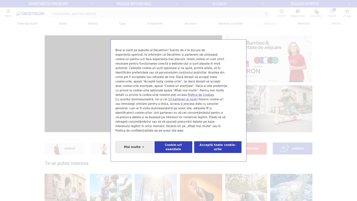
Task: Open BUY BACK promo link
Action: [x=219, y=4]
